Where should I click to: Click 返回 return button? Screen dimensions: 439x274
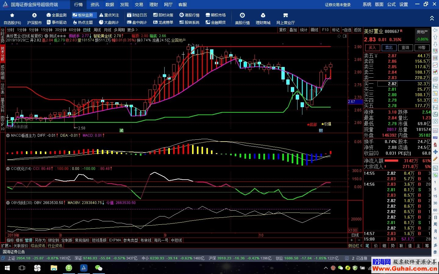[358, 30]
